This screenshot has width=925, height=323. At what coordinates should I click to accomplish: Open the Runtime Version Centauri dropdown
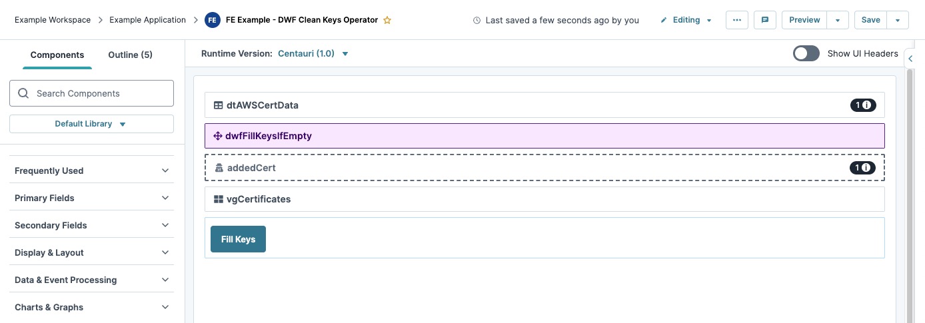tap(313, 53)
